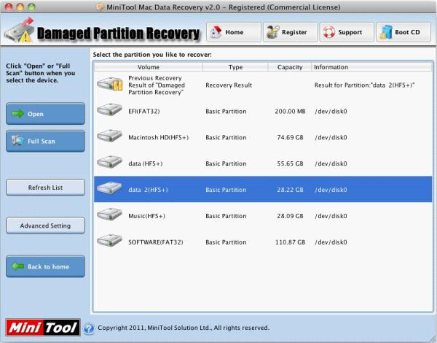This screenshot has height=343, width=437.
Task: Open Advanced Setting
Action: pyautogui.click(x=45, y=226)
